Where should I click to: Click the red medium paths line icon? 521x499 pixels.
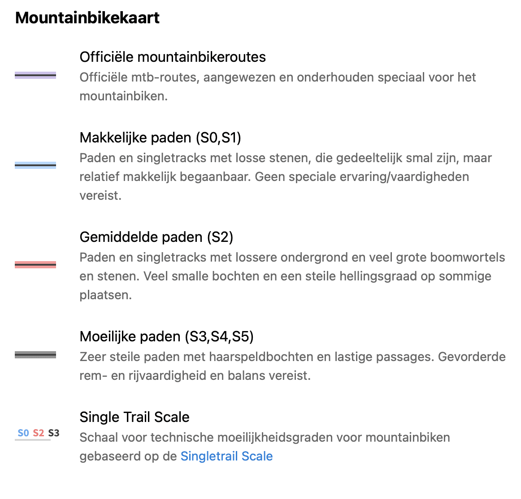pyautogui.click(x=35, y=265)
